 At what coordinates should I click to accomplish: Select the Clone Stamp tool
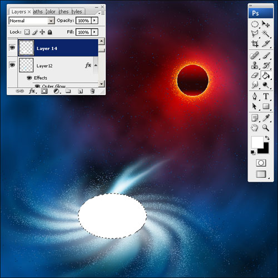pyautogui.click(x=255, y=66)
